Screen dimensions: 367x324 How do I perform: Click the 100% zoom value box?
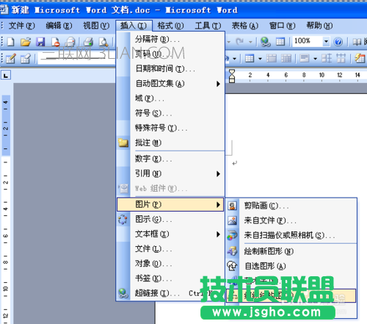point(308,42)
